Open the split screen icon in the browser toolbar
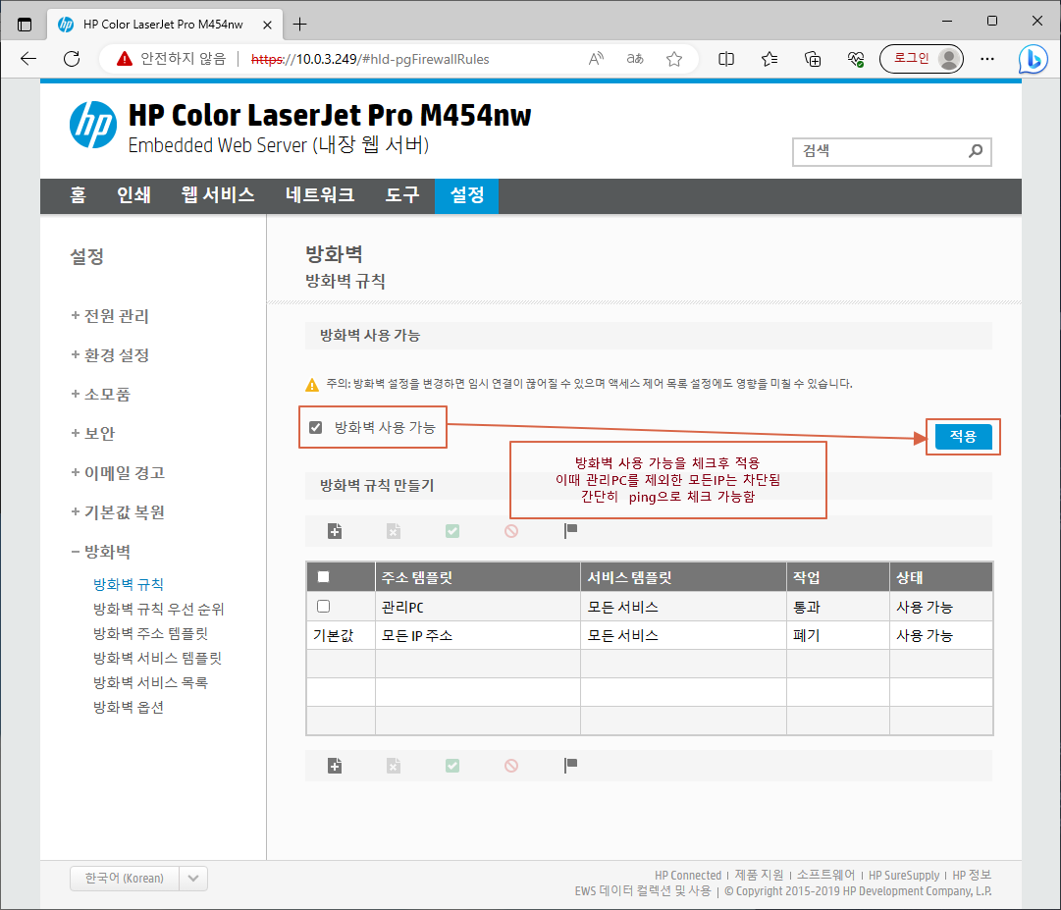Screen dimensions: 1061x910 [x=726, y=59]
